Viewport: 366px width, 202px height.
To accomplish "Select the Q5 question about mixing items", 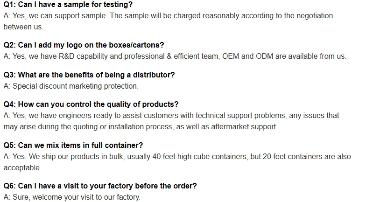I will tap(73, 145).
